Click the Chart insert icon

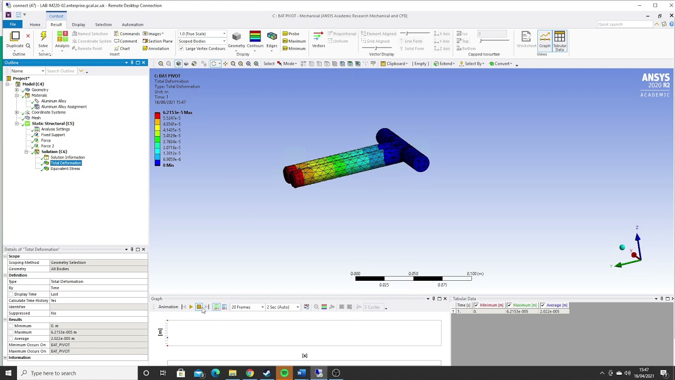coord(122,49)
